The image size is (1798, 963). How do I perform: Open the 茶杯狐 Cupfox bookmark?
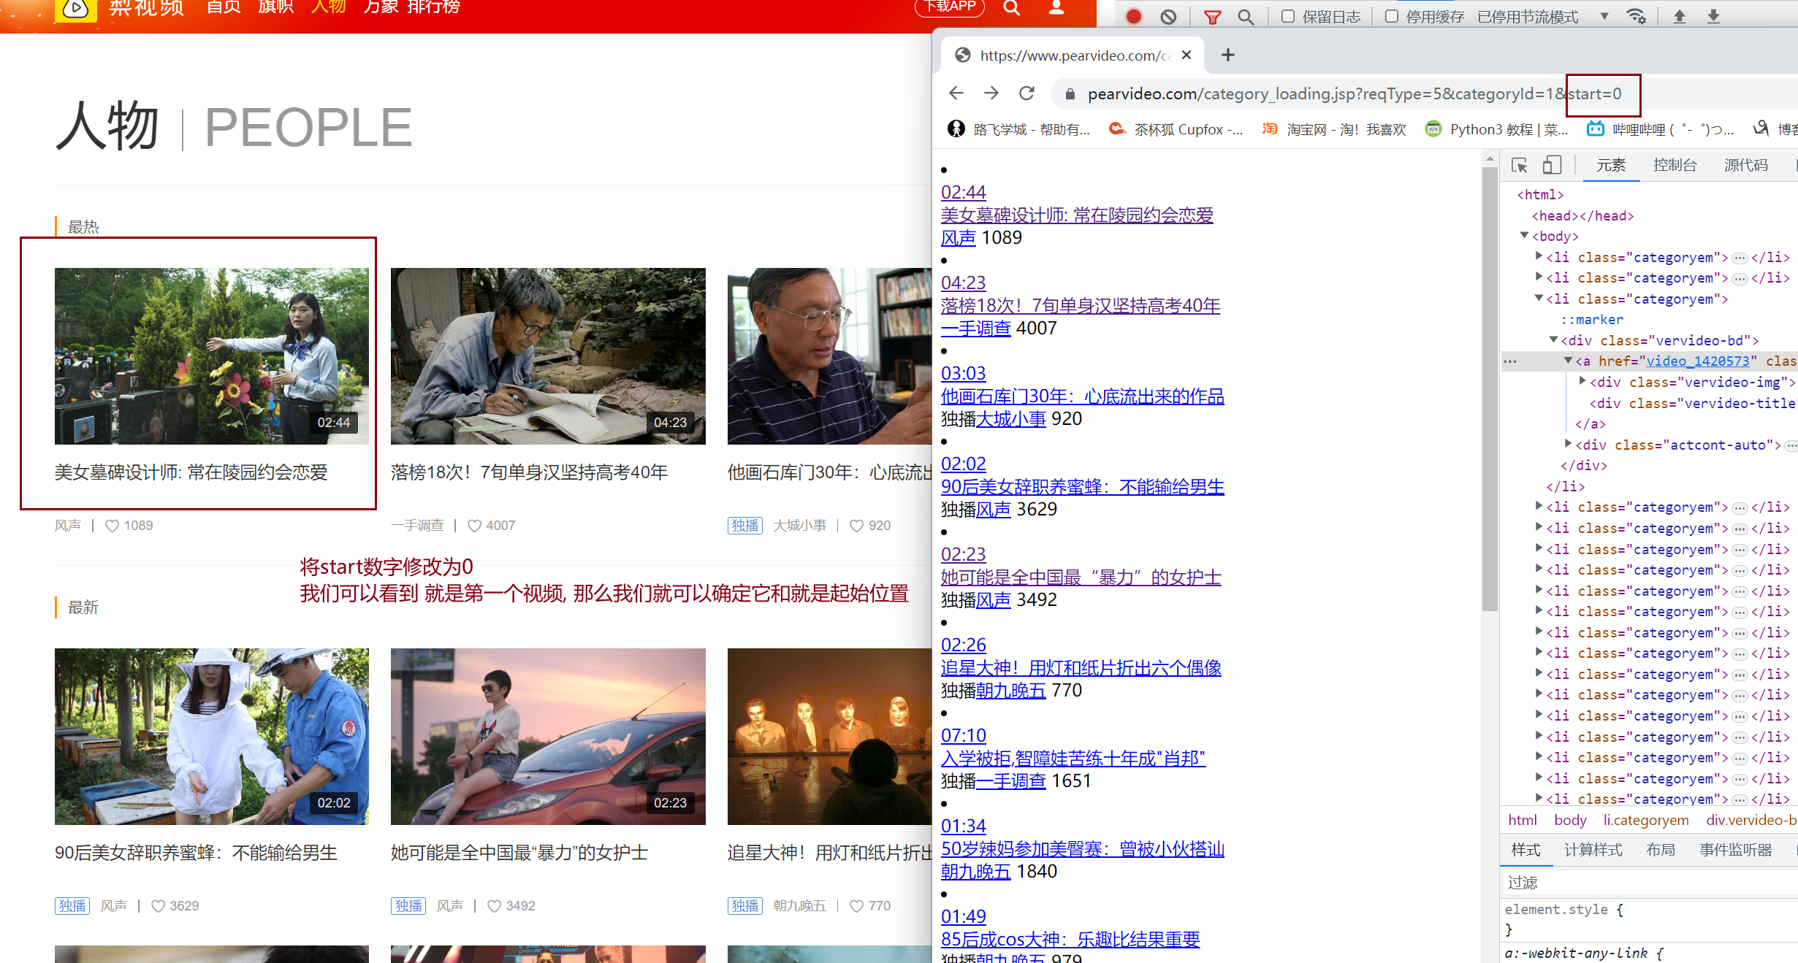pyautogui.click(x=1176, y=129)
